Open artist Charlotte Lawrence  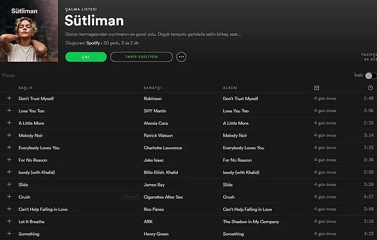(x=163, y=148)
